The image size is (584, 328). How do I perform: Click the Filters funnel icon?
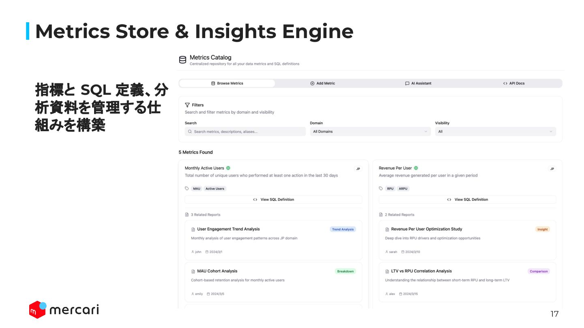(x=187, y=105)
